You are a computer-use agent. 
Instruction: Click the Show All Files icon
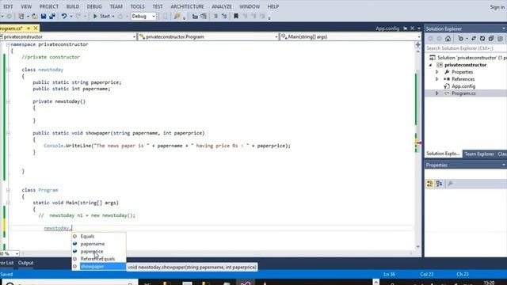[500, 39]
